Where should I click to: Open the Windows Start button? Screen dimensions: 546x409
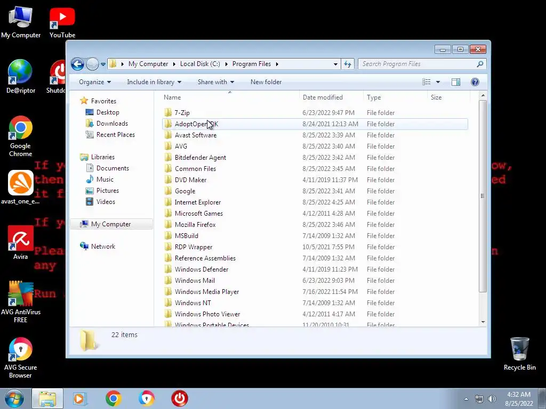click(14, 398)
